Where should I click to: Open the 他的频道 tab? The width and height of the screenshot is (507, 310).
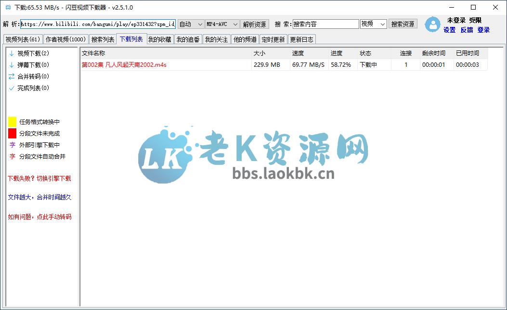click(245, 39)
